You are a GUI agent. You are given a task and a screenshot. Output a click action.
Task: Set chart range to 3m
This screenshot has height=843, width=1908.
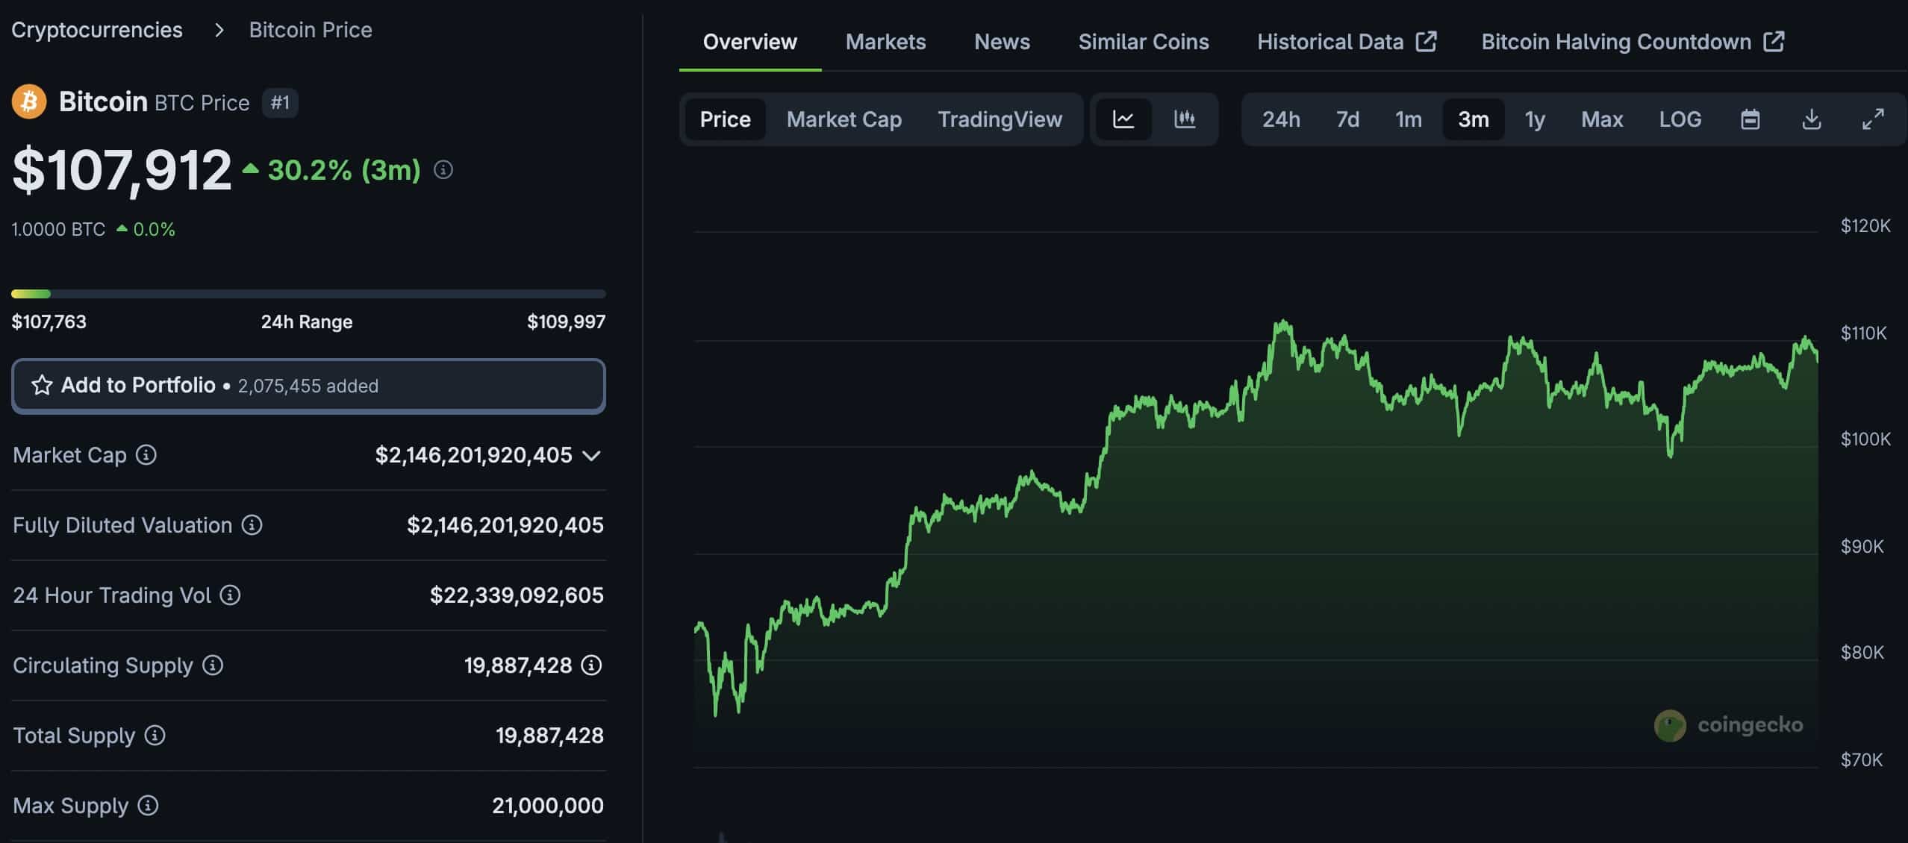[1474, 119]
